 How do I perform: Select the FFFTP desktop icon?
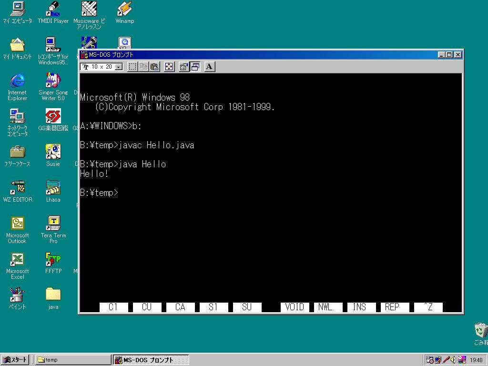point(53,263)
